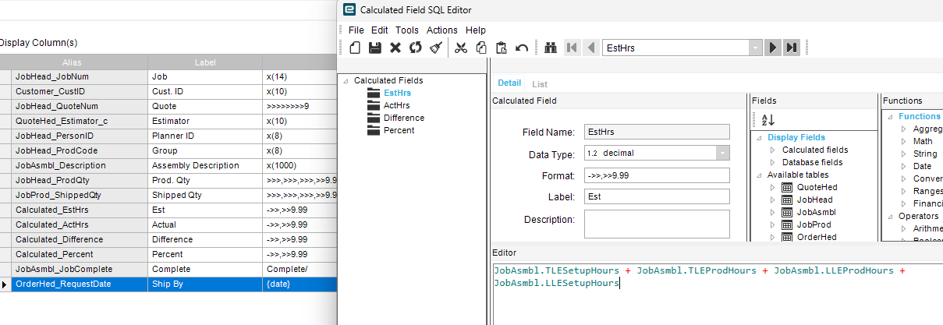Click in the Field Name input

point(657,132)
